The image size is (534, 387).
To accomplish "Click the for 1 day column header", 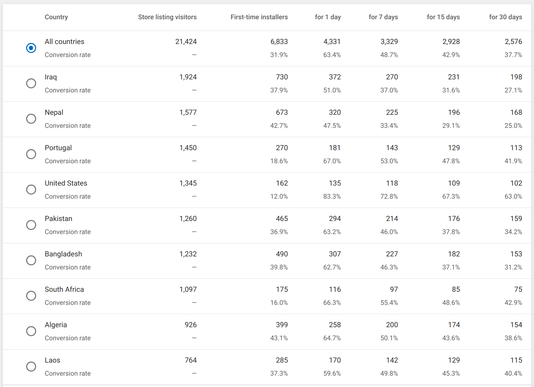I will pos(328,17).
